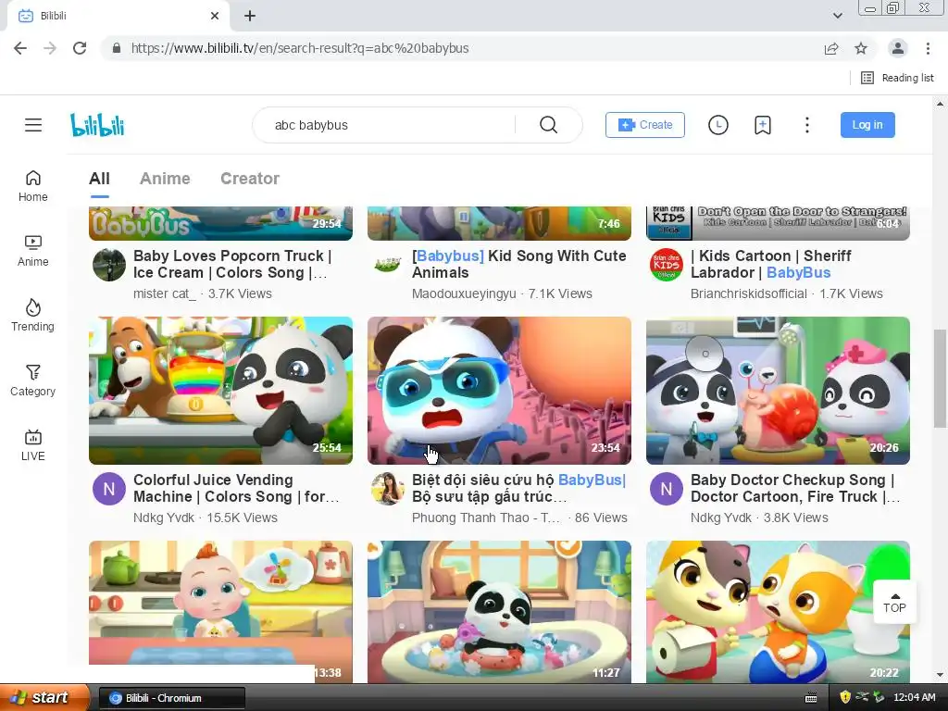
Task: Click the 12:04 AM taskbar clock
Action: 915,697
